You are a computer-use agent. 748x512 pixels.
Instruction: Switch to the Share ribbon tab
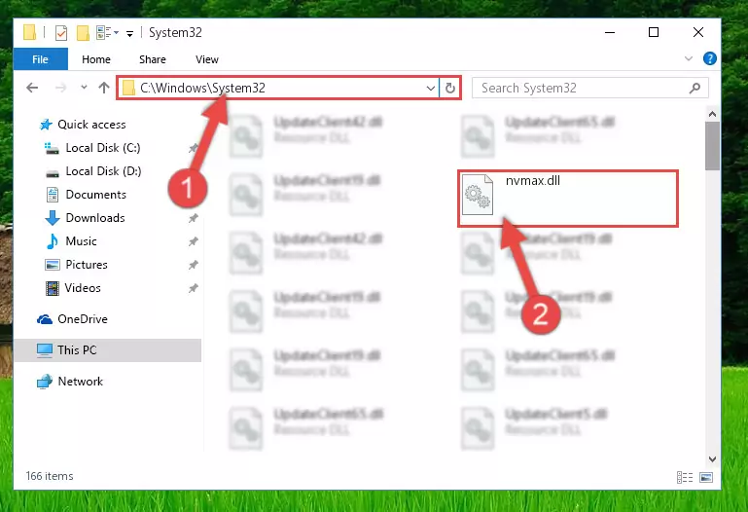[153, 59]
